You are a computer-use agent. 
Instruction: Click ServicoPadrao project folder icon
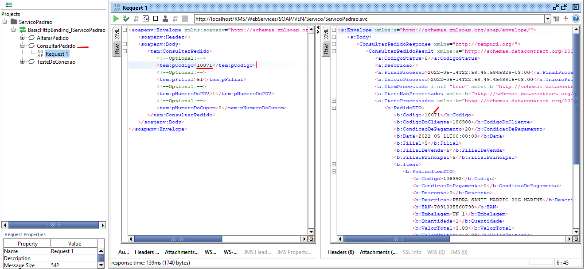click(14, 22)
